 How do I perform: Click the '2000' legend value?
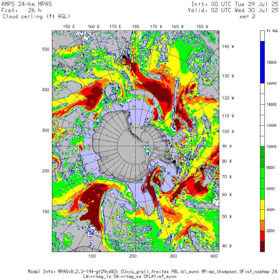click(270, 231)
